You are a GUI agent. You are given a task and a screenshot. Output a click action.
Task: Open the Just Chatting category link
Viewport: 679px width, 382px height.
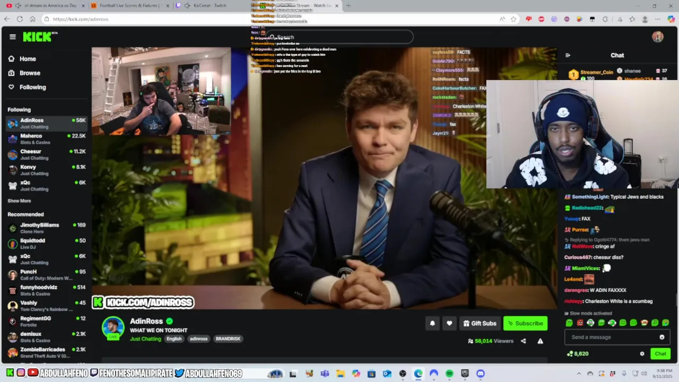[x=145, y=338]
